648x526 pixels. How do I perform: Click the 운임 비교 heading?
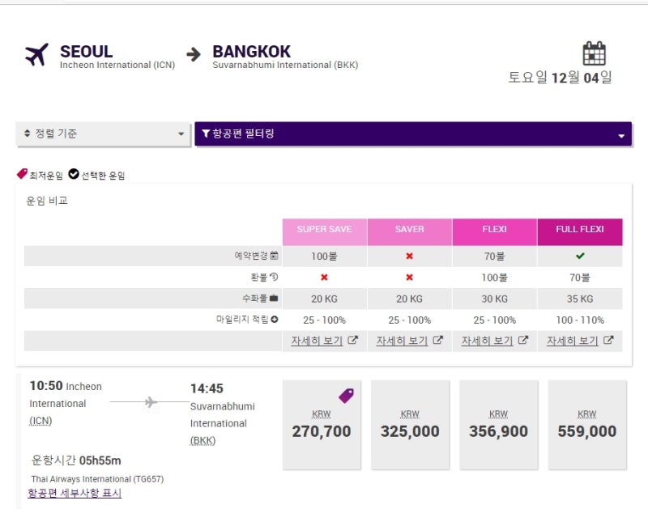pyautogui.click(x=47, y=201)
